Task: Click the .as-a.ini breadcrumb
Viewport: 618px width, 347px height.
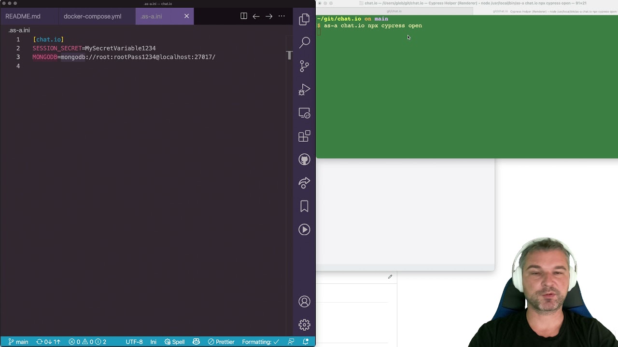Action: [19, 30]
